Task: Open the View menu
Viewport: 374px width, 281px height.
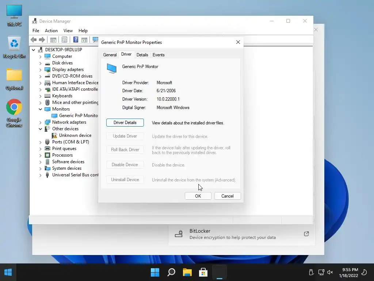Action: tap(68, 31)
